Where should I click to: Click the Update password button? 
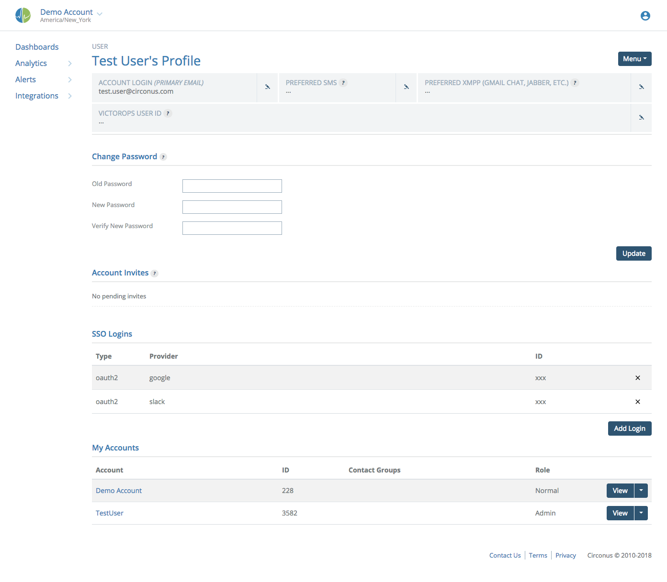pyautogui.click(x=633, y=253)
